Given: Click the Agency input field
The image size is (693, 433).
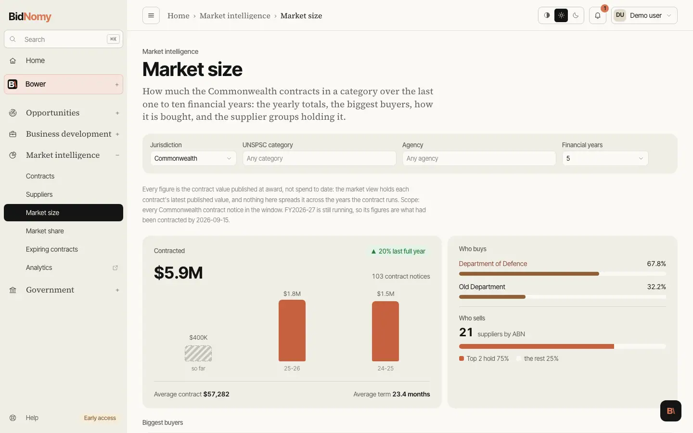Looking at the screenshot, I should pos(479,158).
